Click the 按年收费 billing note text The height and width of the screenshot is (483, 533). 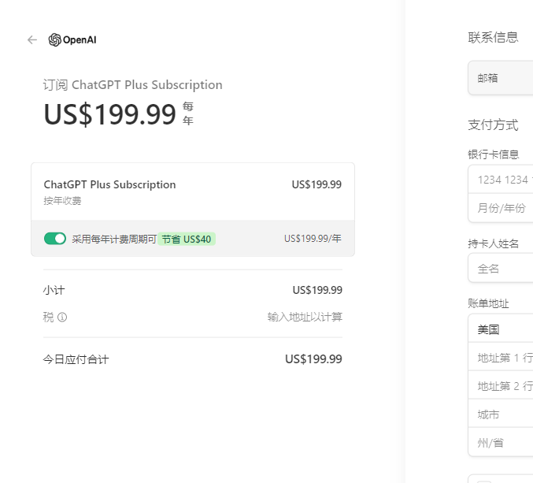(x=62, y=201)
